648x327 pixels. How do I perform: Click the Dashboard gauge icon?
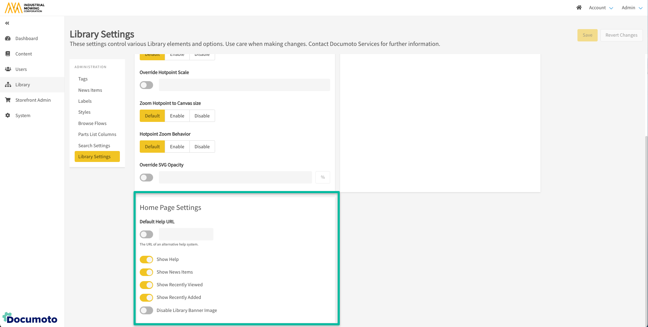[x=8, y=38]
